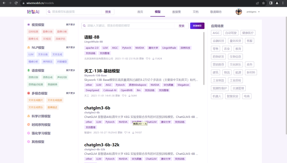
Task: Open the 数据集 tab
Action: click(176, 12)
